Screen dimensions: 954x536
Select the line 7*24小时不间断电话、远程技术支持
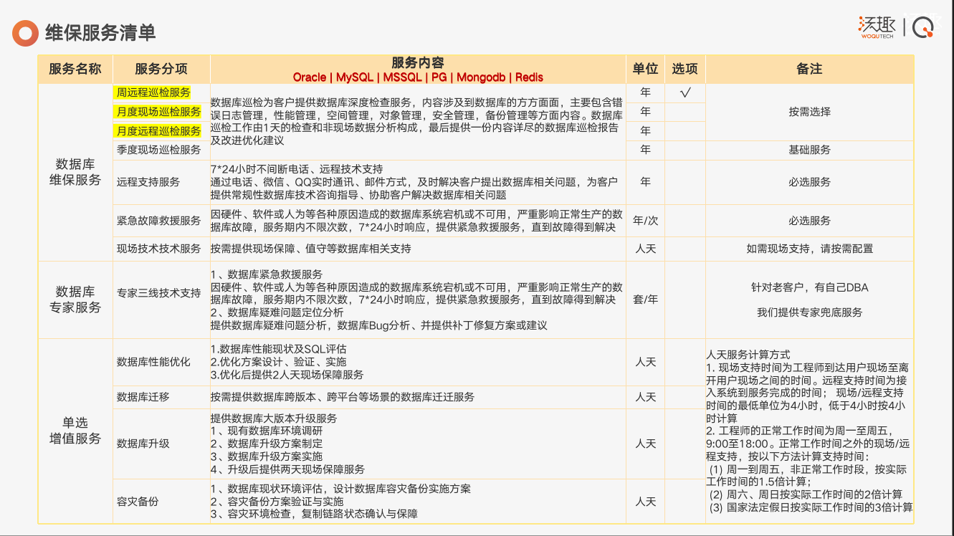297,169
